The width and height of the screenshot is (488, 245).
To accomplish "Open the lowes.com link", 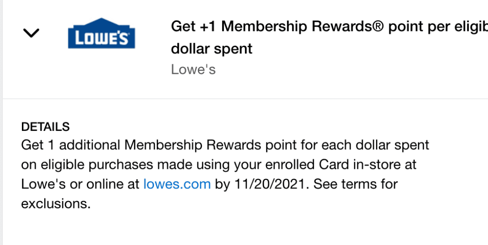I will (x=177, y=184).
